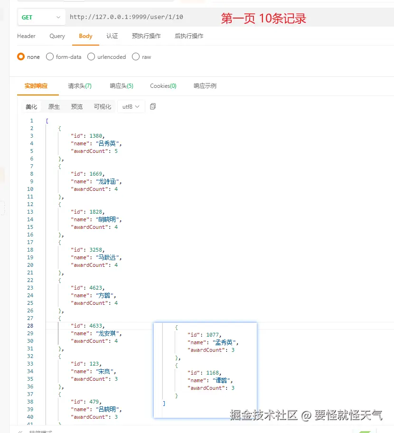The width and height of the screenshot is (394, 433).
Task: Open the 预执行操作 tab
Action: tap(146, 36)
